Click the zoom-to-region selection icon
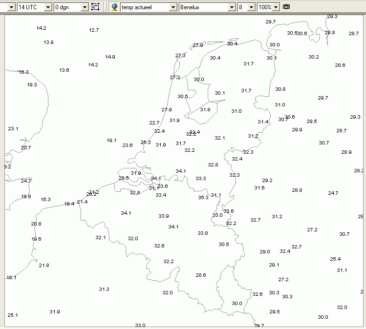 coord(95,7)
